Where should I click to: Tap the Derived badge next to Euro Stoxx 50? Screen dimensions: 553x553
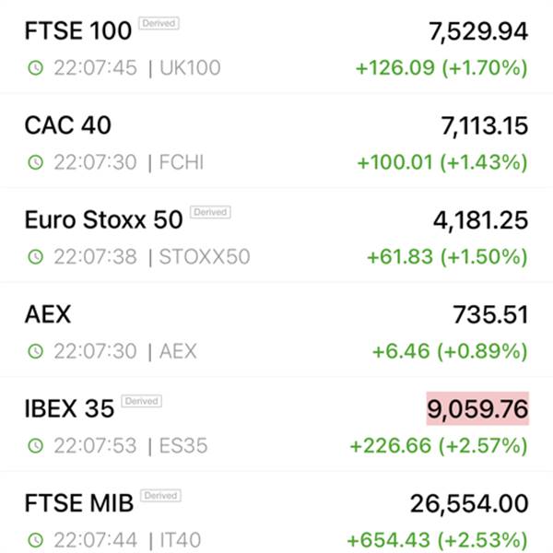210,212
